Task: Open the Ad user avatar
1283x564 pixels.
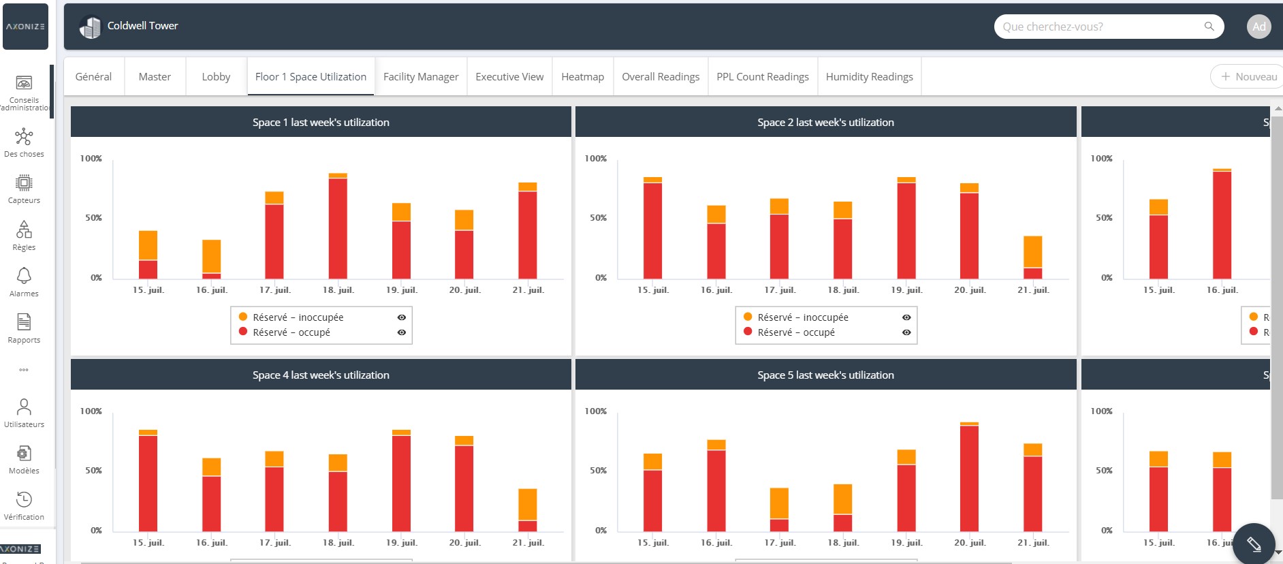Action: click(x=1259, y=27)
